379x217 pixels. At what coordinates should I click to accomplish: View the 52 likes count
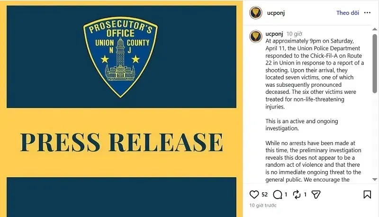[x=264, y=194]
